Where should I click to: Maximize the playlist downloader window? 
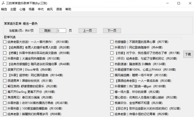click(x=179, y=3)
